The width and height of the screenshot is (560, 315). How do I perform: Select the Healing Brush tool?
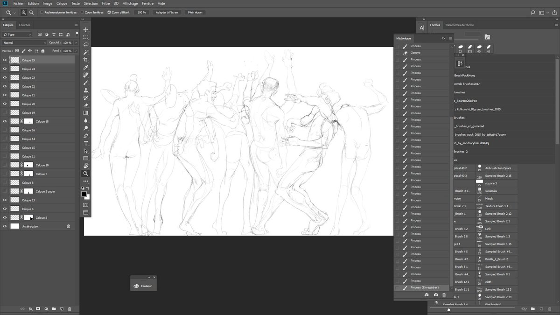(86, 75)
